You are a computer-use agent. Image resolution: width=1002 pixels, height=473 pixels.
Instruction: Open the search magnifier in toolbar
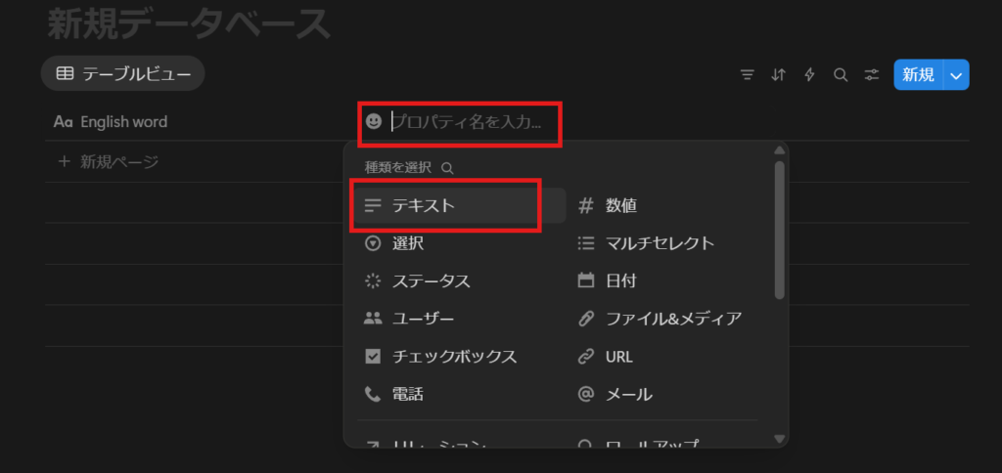(x=841, y=74)
